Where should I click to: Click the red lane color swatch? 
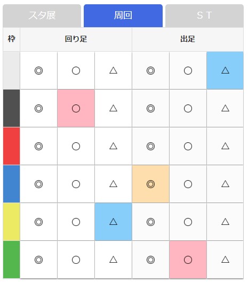click(11, 146)
